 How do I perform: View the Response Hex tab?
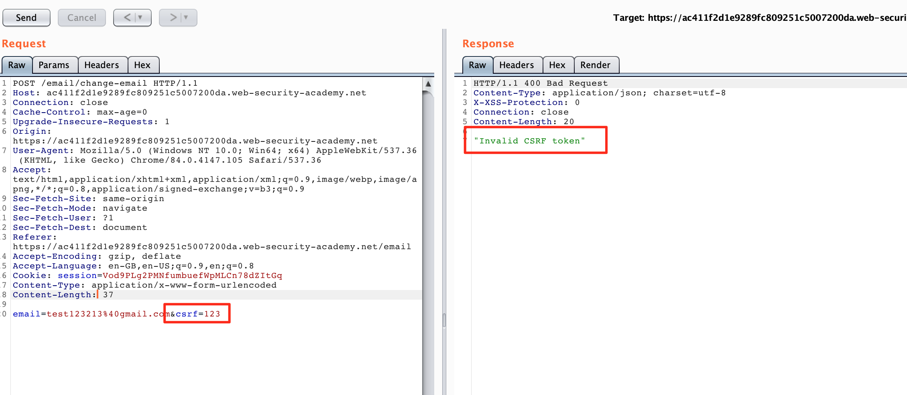coord(557,65)
